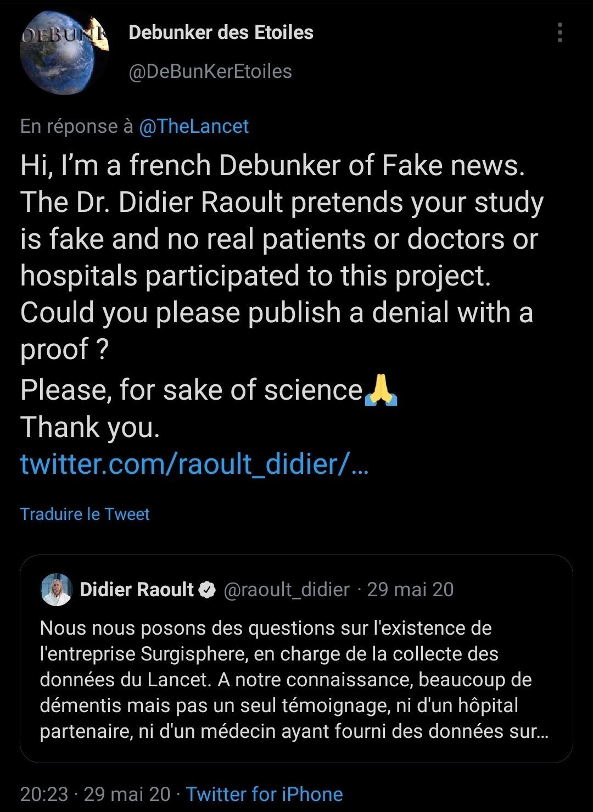Open the Debunker des Etoiles display name
The width and height of the screenshot is (593, 812).
pos(221,32)
